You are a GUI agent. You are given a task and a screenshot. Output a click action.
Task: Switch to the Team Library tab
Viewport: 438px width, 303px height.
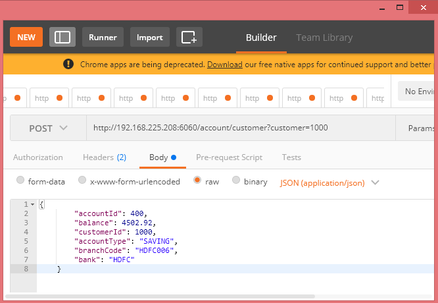click(324, 38)
